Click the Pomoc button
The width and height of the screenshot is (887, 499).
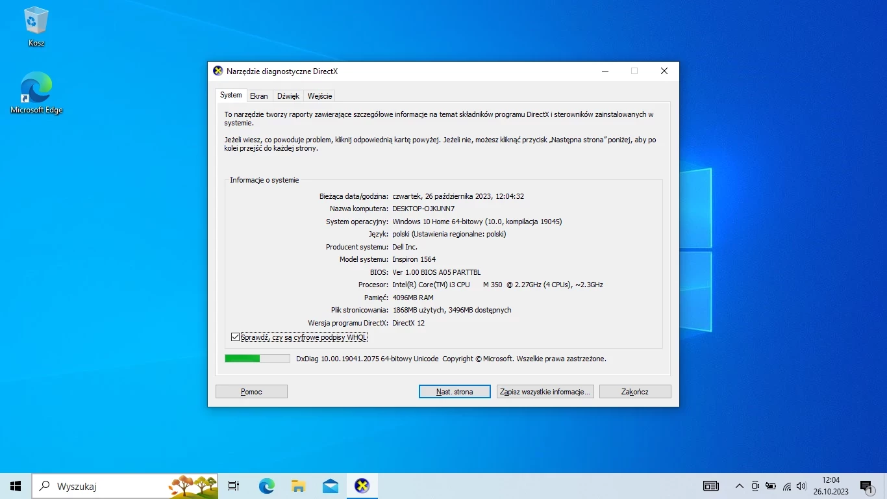(x=251, y=392)
